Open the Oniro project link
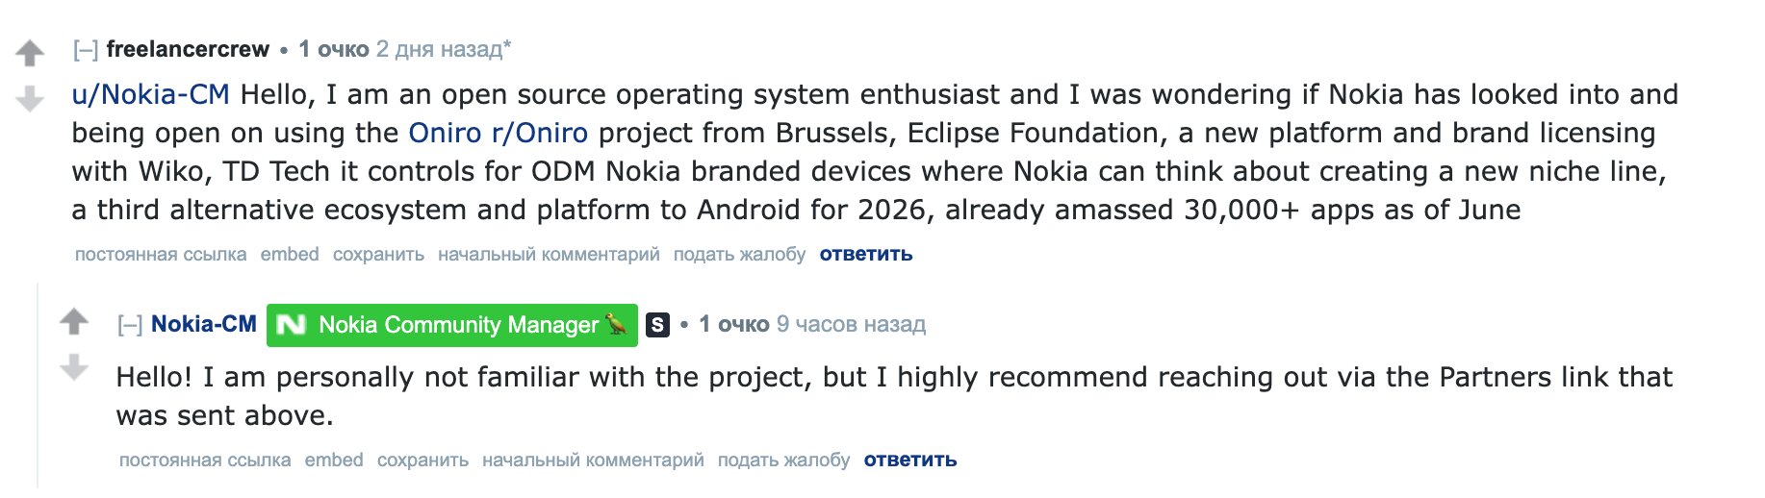Screen dimensions: 1765x498 445,133
